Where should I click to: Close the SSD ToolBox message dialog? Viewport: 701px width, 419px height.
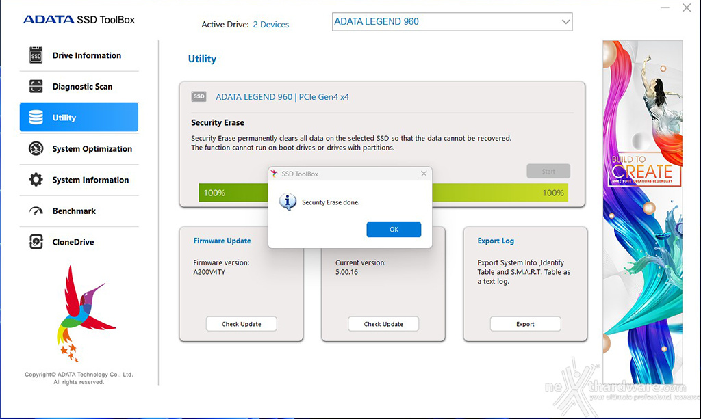coord(424,174)
